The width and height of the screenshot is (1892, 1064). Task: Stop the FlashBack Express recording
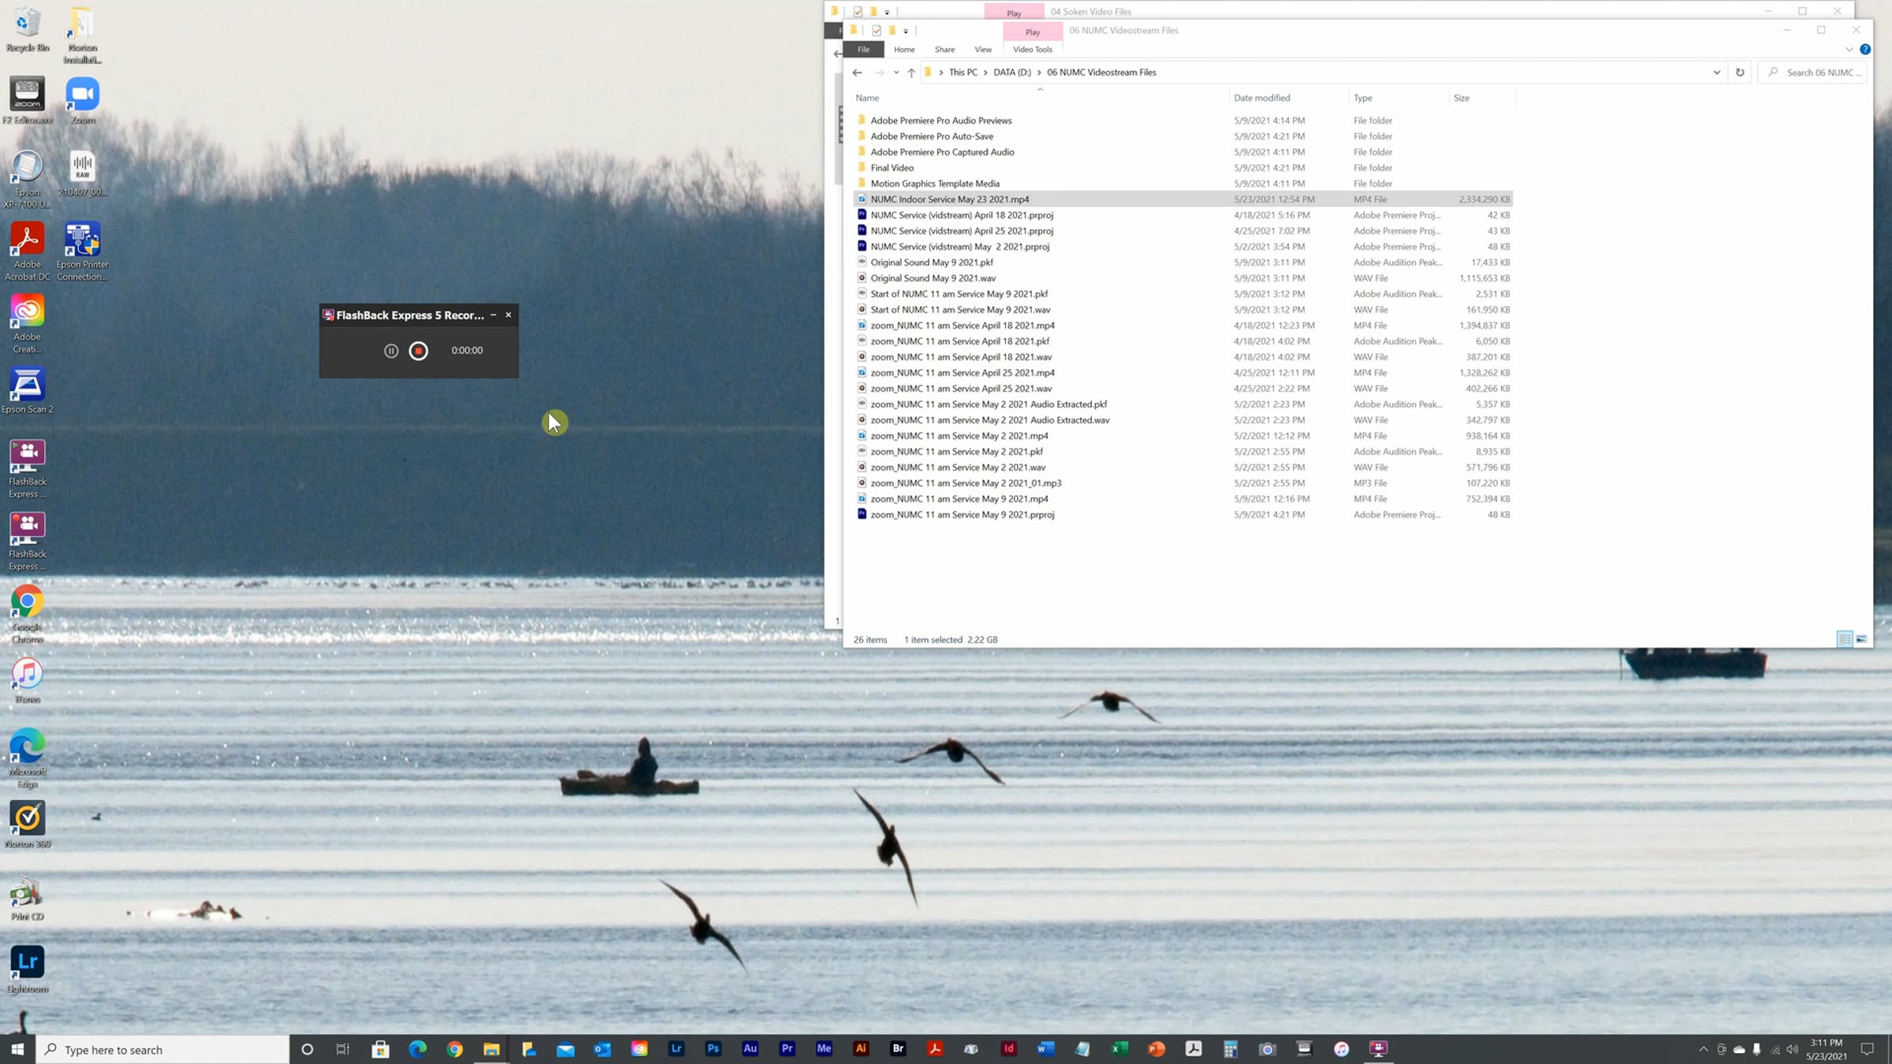tap(419, 351)
